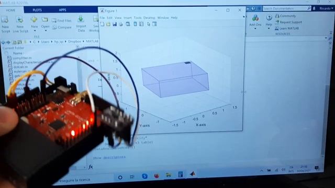Click the taskbar clock
The height and width of the screenshot is (188, 335).
[304, 169]
